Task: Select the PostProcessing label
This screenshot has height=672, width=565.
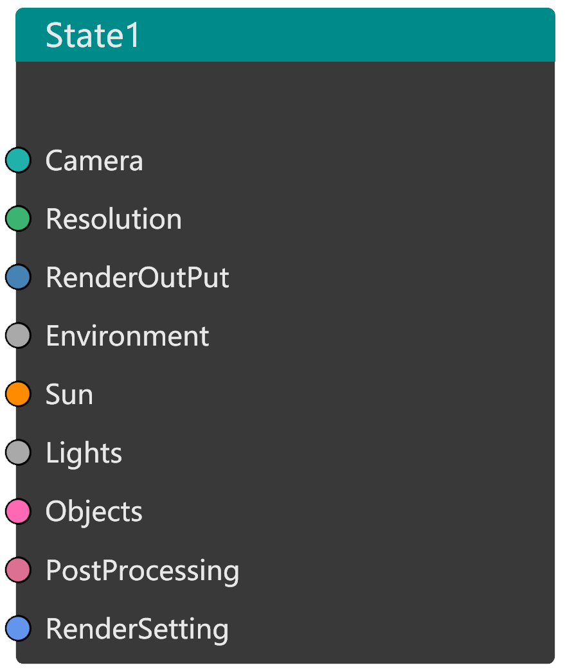Action: (142, 570)
